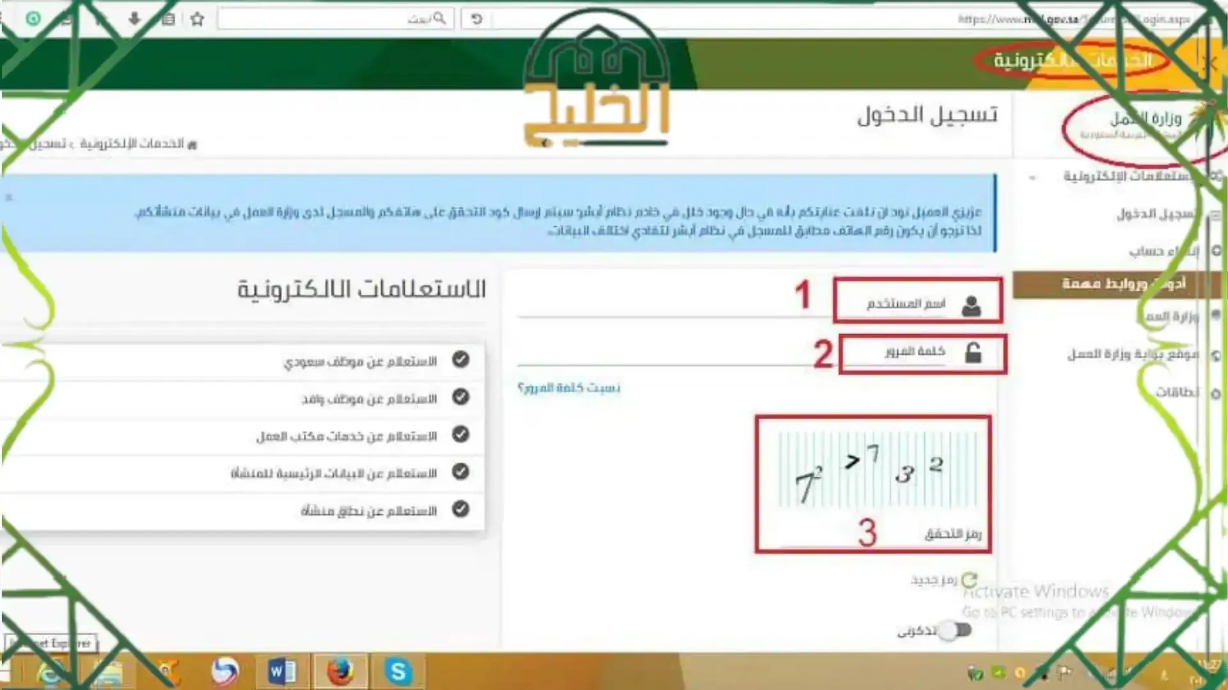Open نطاقات in the sidebar links
The image size is (1228, 690).
click(x=1177, y=392)
